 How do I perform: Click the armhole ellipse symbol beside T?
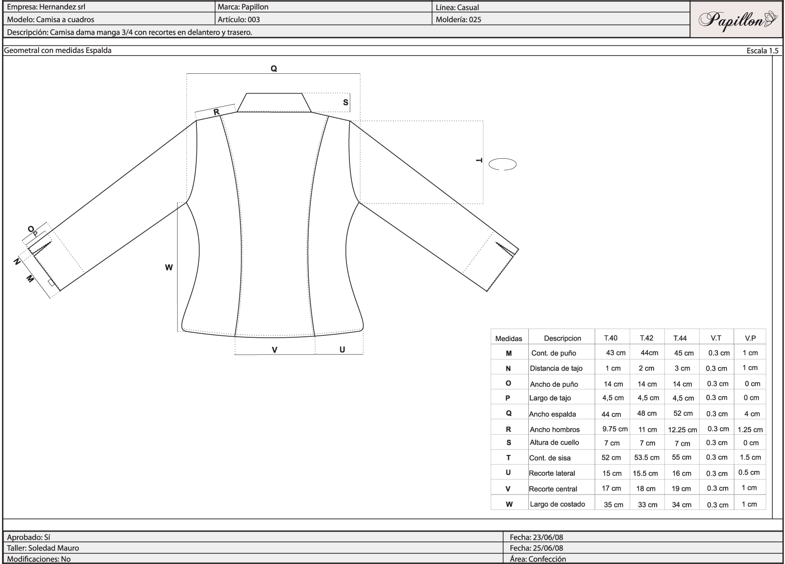click(502, 165)
